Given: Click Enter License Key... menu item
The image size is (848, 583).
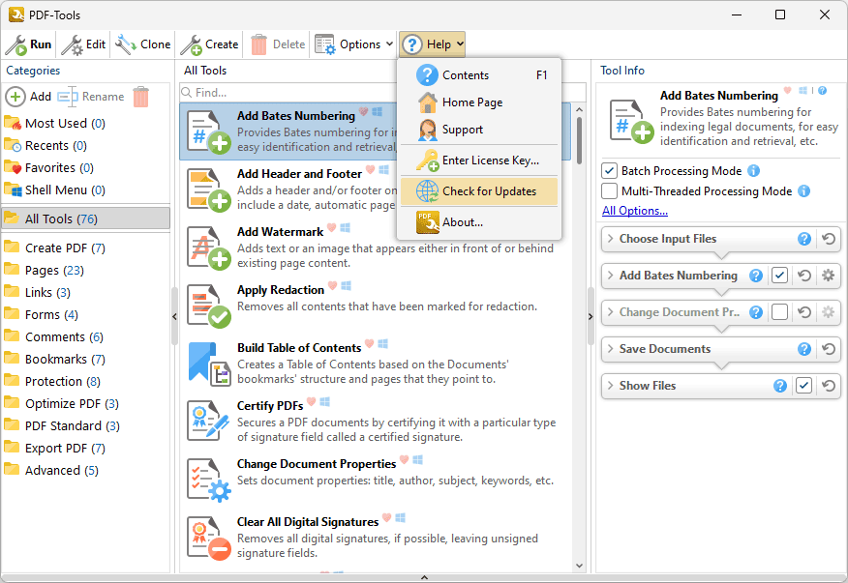Looking at the screenshot, I should coord(479,160).
